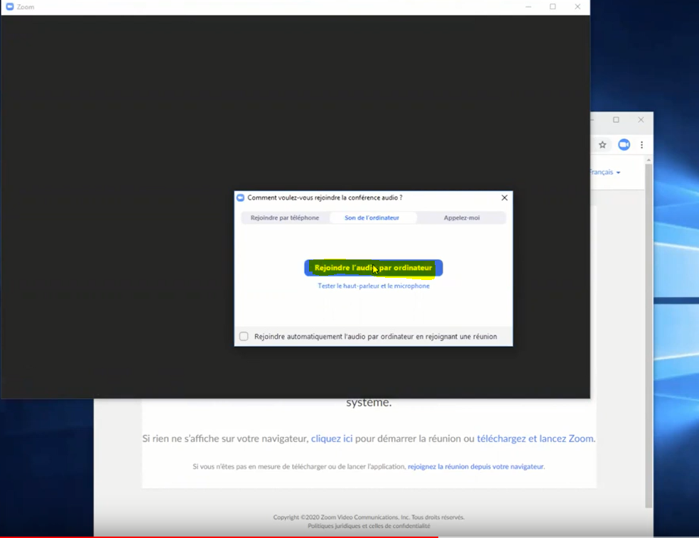Screen dimensions: 699x538
Task: Bookmark this page with the browser star icon
Action: 602,144
